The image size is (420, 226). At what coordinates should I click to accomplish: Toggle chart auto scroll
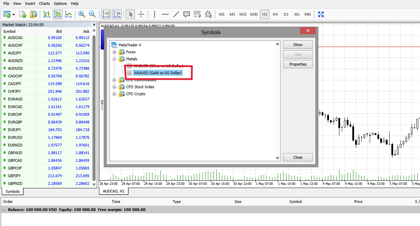[106, 14]
